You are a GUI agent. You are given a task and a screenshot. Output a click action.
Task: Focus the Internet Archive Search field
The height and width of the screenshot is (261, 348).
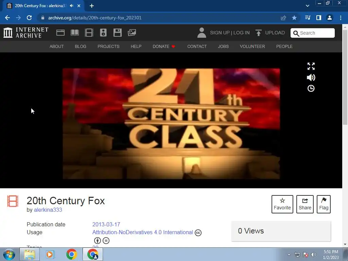[313, 33]
